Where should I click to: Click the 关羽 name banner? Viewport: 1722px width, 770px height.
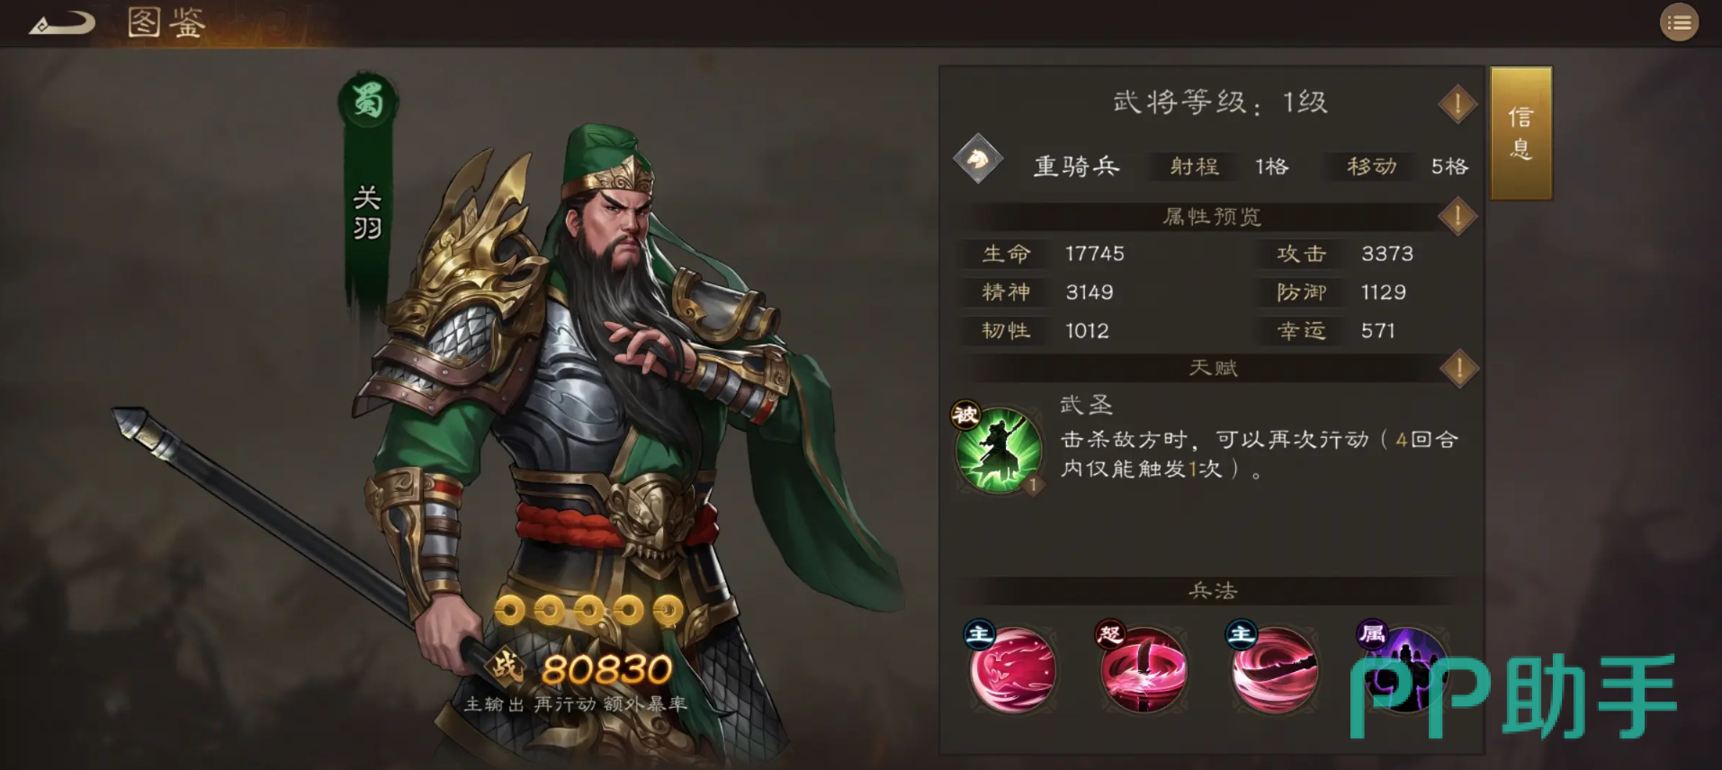tap(367, 212)
